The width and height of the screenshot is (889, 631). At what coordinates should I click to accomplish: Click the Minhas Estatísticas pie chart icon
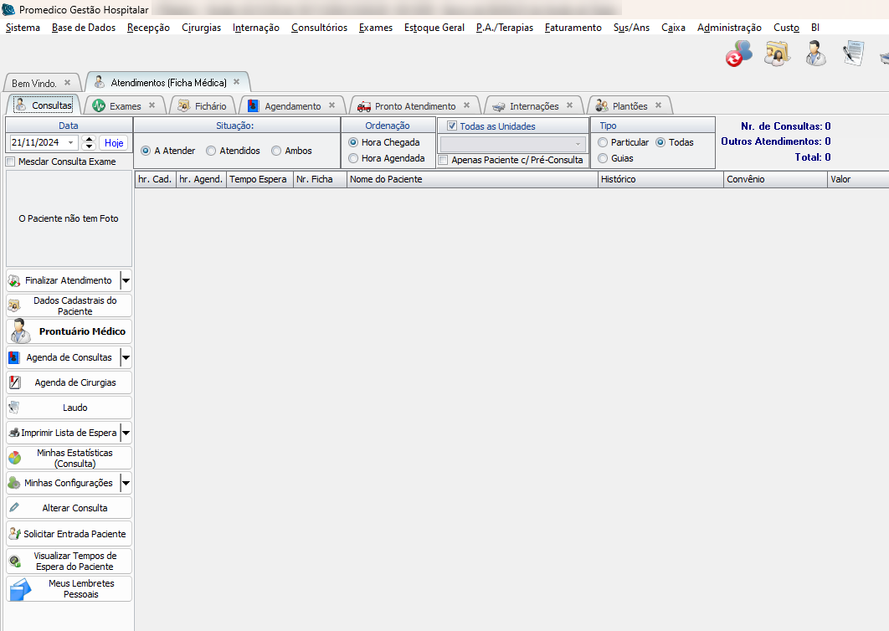15,458
